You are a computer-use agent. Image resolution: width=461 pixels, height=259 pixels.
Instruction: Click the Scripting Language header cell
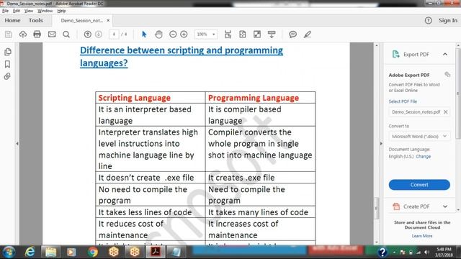[151, 98]
